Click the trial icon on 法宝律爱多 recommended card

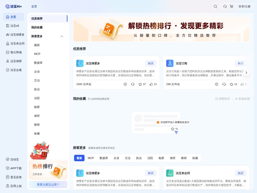point(125,84)
